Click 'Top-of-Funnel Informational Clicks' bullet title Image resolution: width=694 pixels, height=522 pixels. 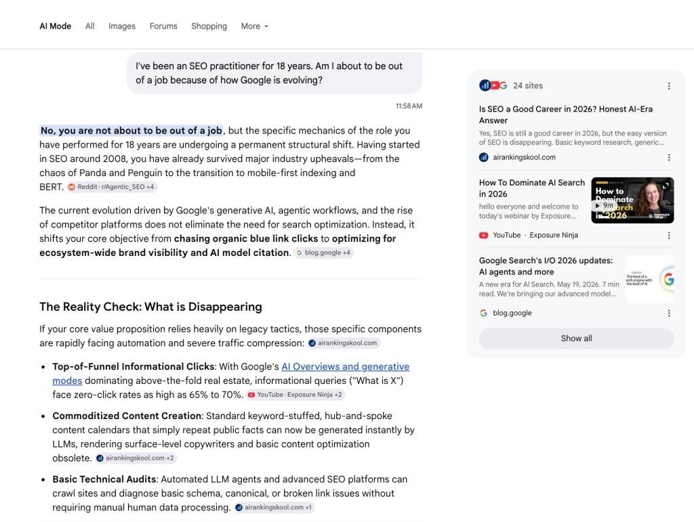[134, 367]
